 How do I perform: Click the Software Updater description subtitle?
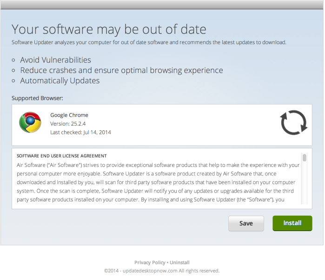coord(149,42)
